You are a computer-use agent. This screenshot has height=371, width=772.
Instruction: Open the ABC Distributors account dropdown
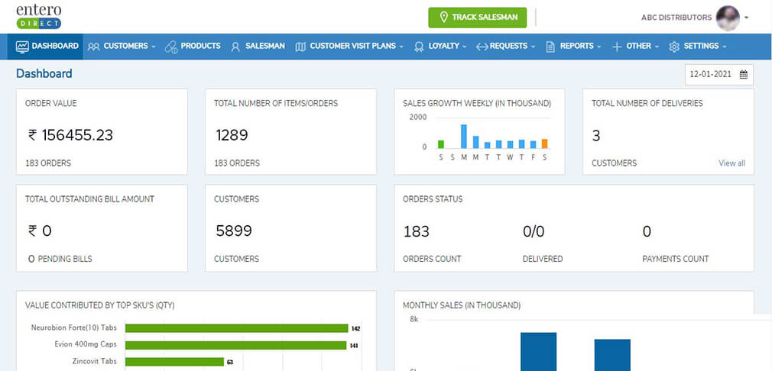pyautogui.click(x=746, y=18)
